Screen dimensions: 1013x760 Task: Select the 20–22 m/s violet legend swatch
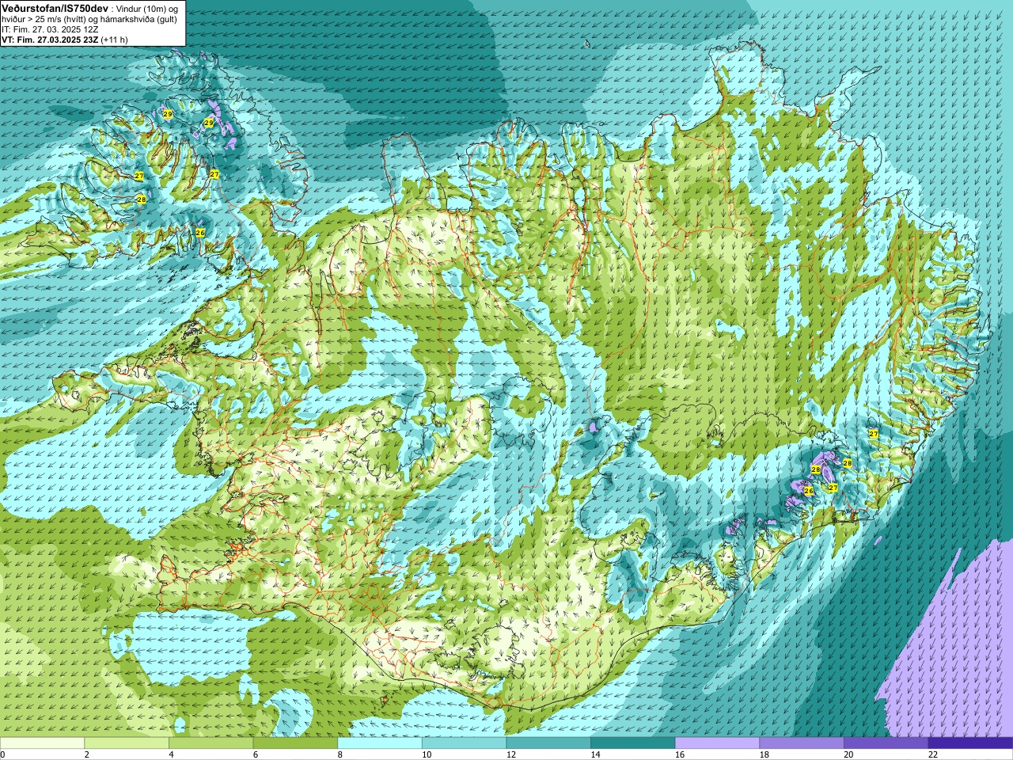(886, 743)
